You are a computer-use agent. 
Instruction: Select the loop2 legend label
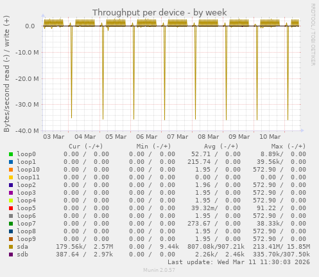(26, 185)
